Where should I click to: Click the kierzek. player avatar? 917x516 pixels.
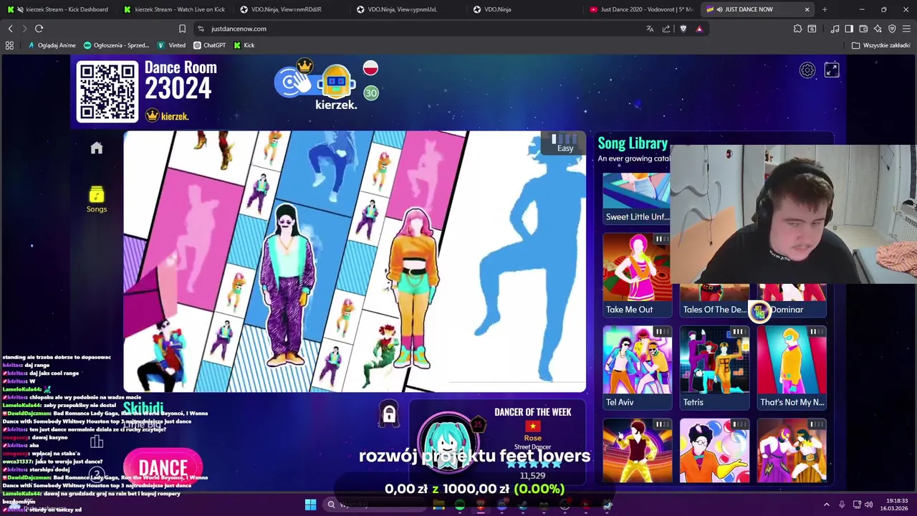pos(336,83)
